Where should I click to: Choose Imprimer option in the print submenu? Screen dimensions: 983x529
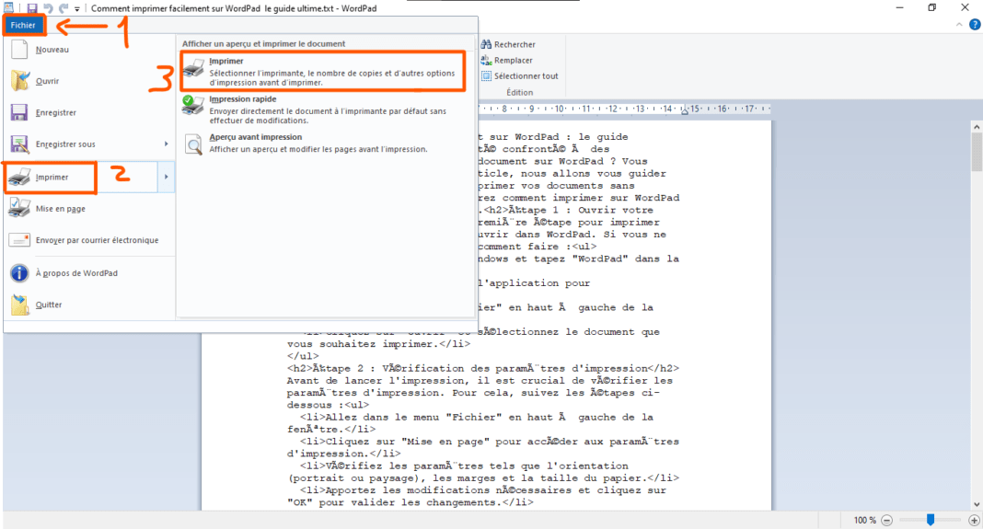coord(323,72)
